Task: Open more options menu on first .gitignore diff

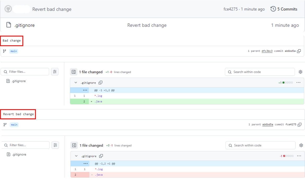Action: 298,83
